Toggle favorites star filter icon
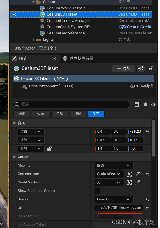The image size is (160, 228). pos(145,104)
